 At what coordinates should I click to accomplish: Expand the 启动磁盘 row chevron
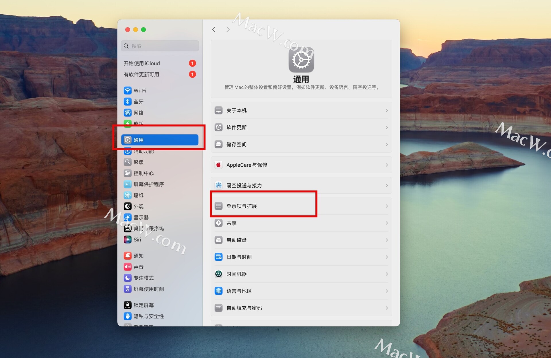point(387,240)
